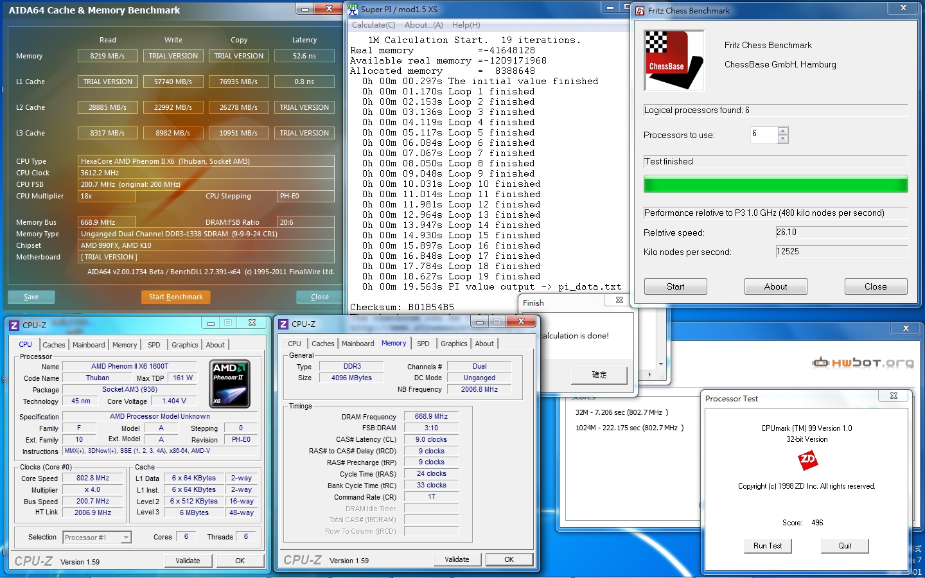
Task: Click the Super PI title bar icon
Action: coord(353,9)
